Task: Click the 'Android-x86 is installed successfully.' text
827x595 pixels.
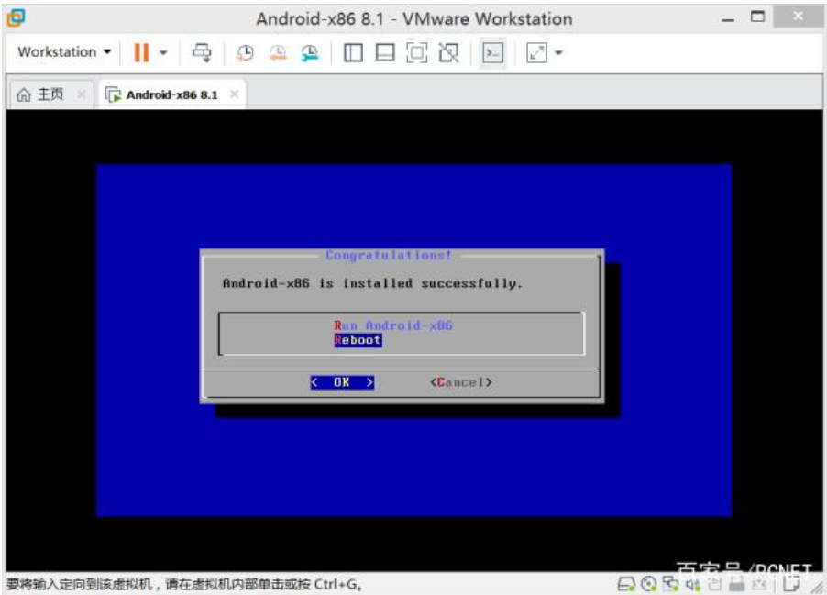Action: (x=372, y=283)
